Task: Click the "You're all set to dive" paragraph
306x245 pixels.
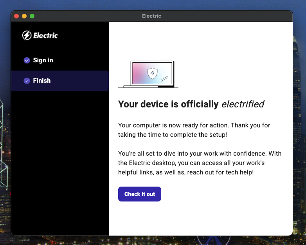Action: coord(200,163)
